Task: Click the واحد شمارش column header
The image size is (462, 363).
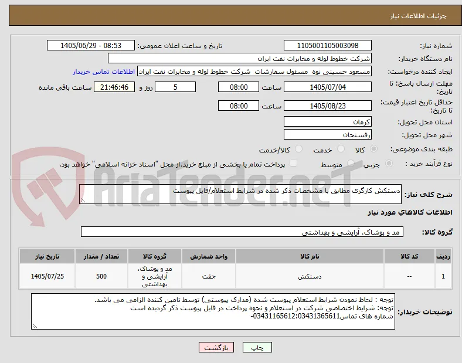Action: 209,256
